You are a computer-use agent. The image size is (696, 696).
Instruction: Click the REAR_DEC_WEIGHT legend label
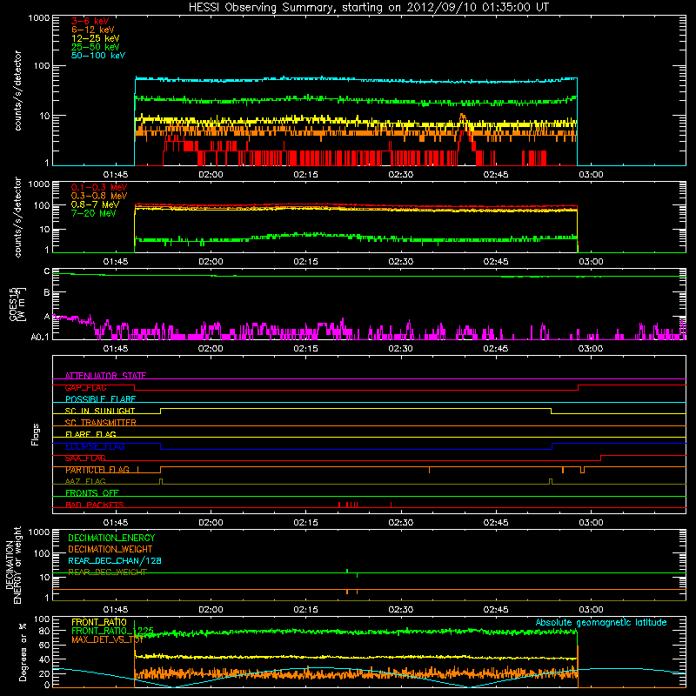click(x=107, y=572)
